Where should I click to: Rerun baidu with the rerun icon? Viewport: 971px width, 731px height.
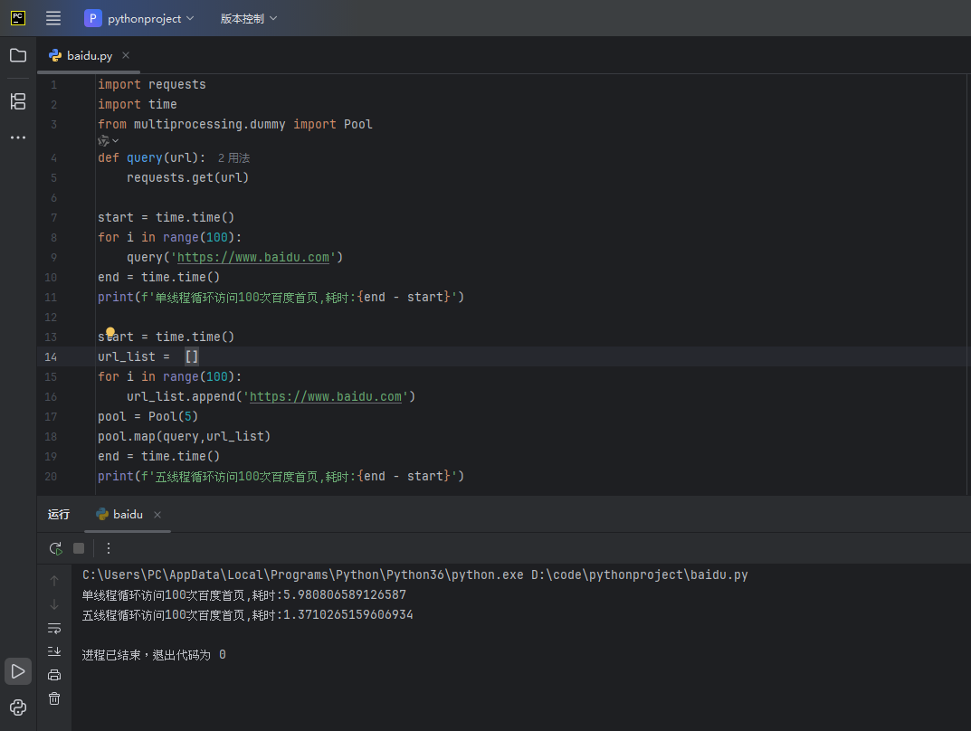[55, 548]
